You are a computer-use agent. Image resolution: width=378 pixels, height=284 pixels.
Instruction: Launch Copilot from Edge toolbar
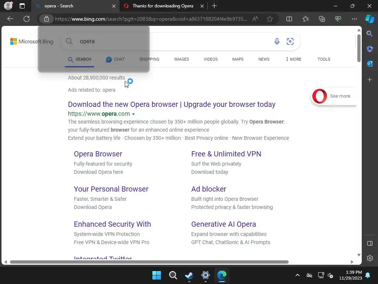click(370, 19)
